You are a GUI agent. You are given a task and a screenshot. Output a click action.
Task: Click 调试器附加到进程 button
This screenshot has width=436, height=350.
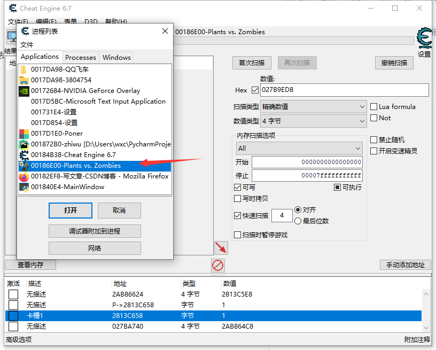coord(95,231)
